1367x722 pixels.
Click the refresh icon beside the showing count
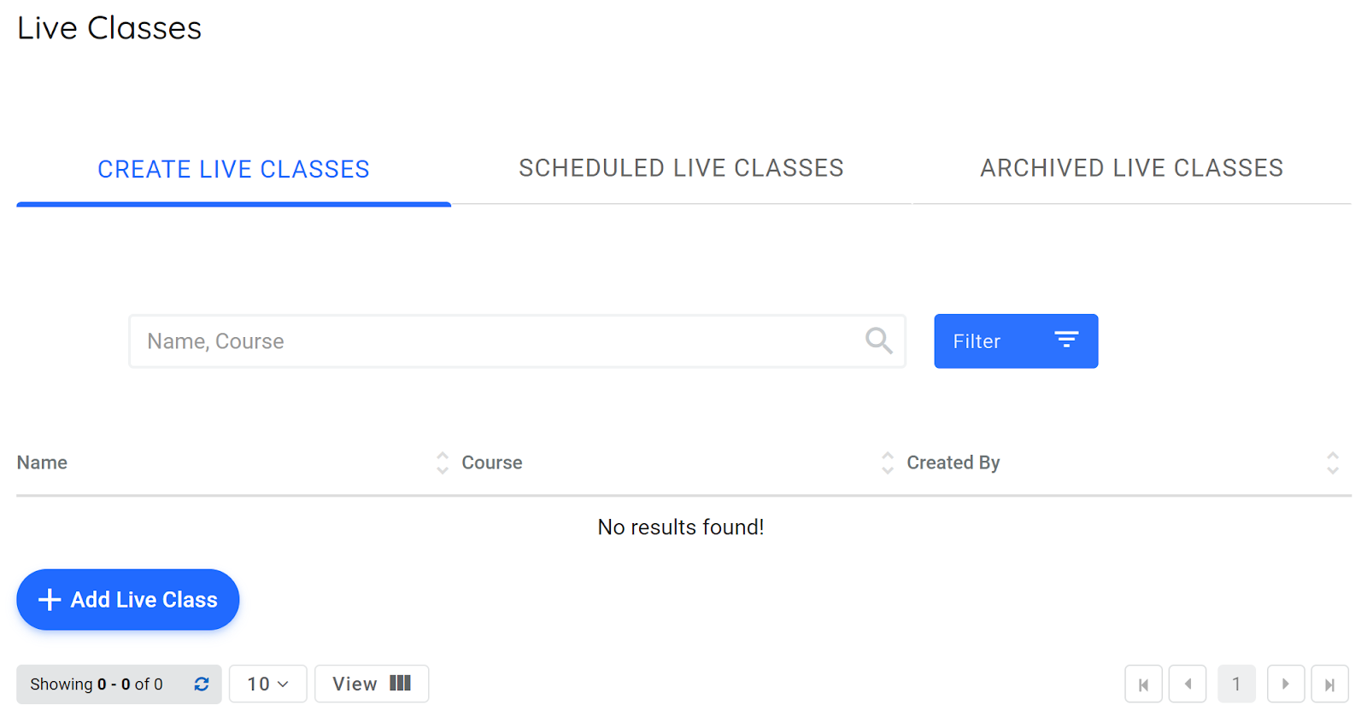[202, 684]
